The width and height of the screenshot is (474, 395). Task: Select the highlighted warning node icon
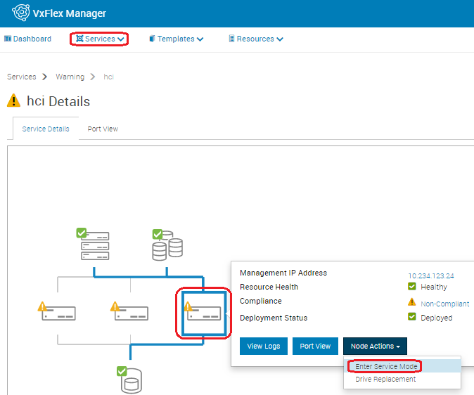(x=204, y=313)
